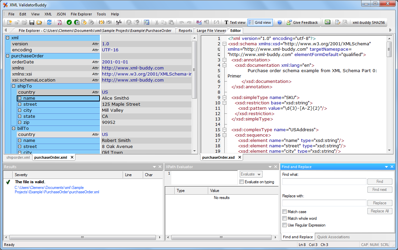Click the open yellow folder icon in toolbar
Image resolution: width=398 pixels, height=250 pixels.
click(39, 22)
